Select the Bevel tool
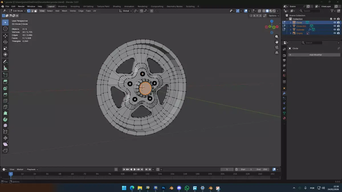Image resolution: width=342 pixels, height=192 pixels. pyautogui.click(x=5, y=95)
